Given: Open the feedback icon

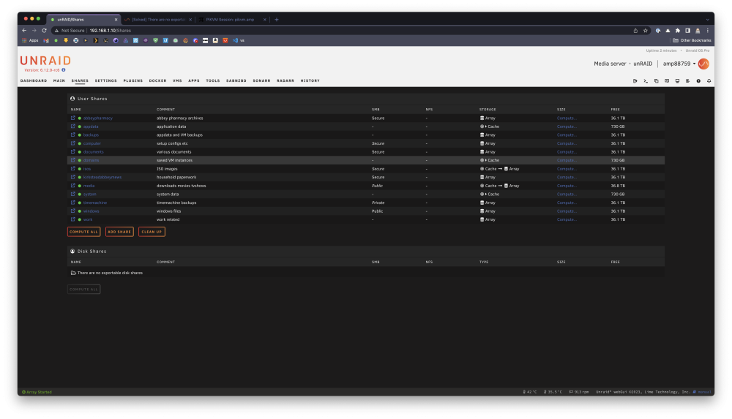Looking at the screenshot, I should [667, 81].
